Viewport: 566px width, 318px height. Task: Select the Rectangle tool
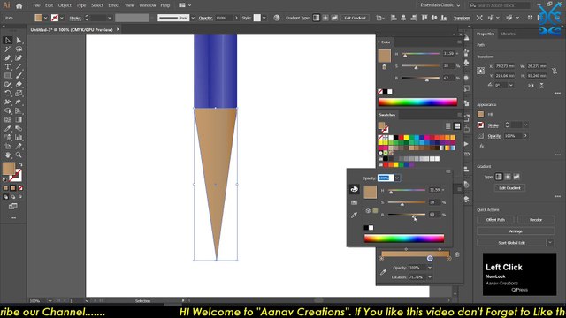tap(8, 76)
